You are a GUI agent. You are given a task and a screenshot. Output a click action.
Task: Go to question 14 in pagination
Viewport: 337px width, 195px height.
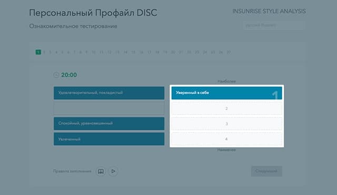[125, 52]
